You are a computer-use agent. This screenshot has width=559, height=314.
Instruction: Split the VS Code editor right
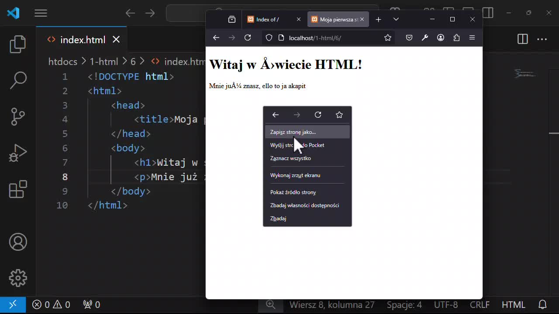coord(523,39)
